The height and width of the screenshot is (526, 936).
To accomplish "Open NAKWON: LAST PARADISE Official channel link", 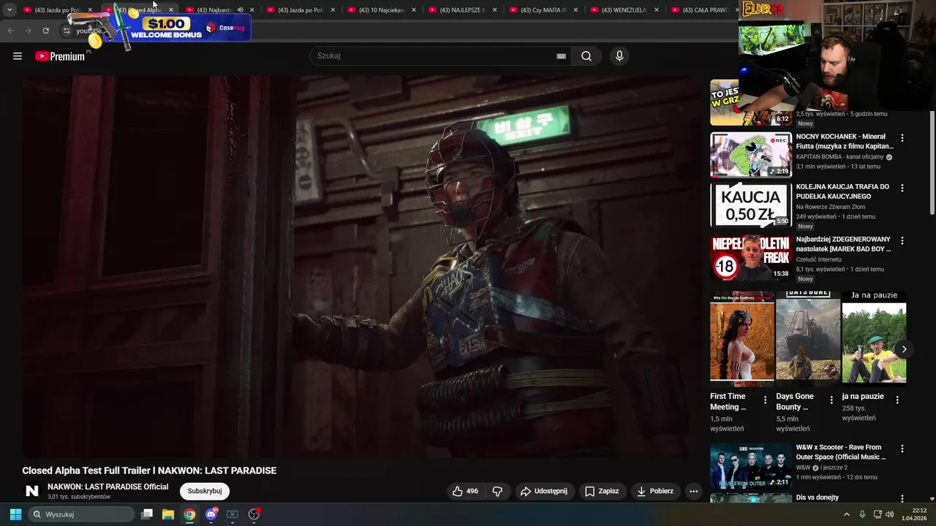I will tap(107, 487).
